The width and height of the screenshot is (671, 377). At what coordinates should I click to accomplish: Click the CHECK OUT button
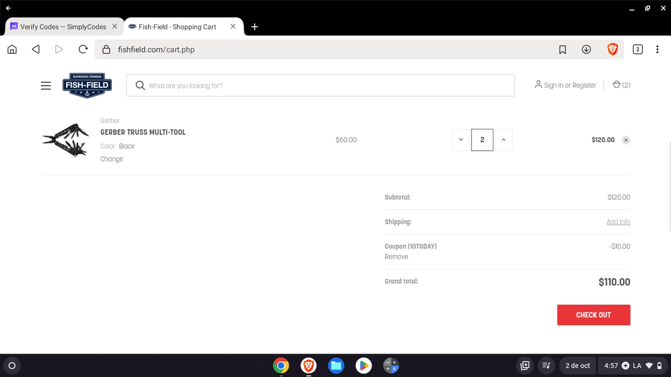click(x=594, y=315)
